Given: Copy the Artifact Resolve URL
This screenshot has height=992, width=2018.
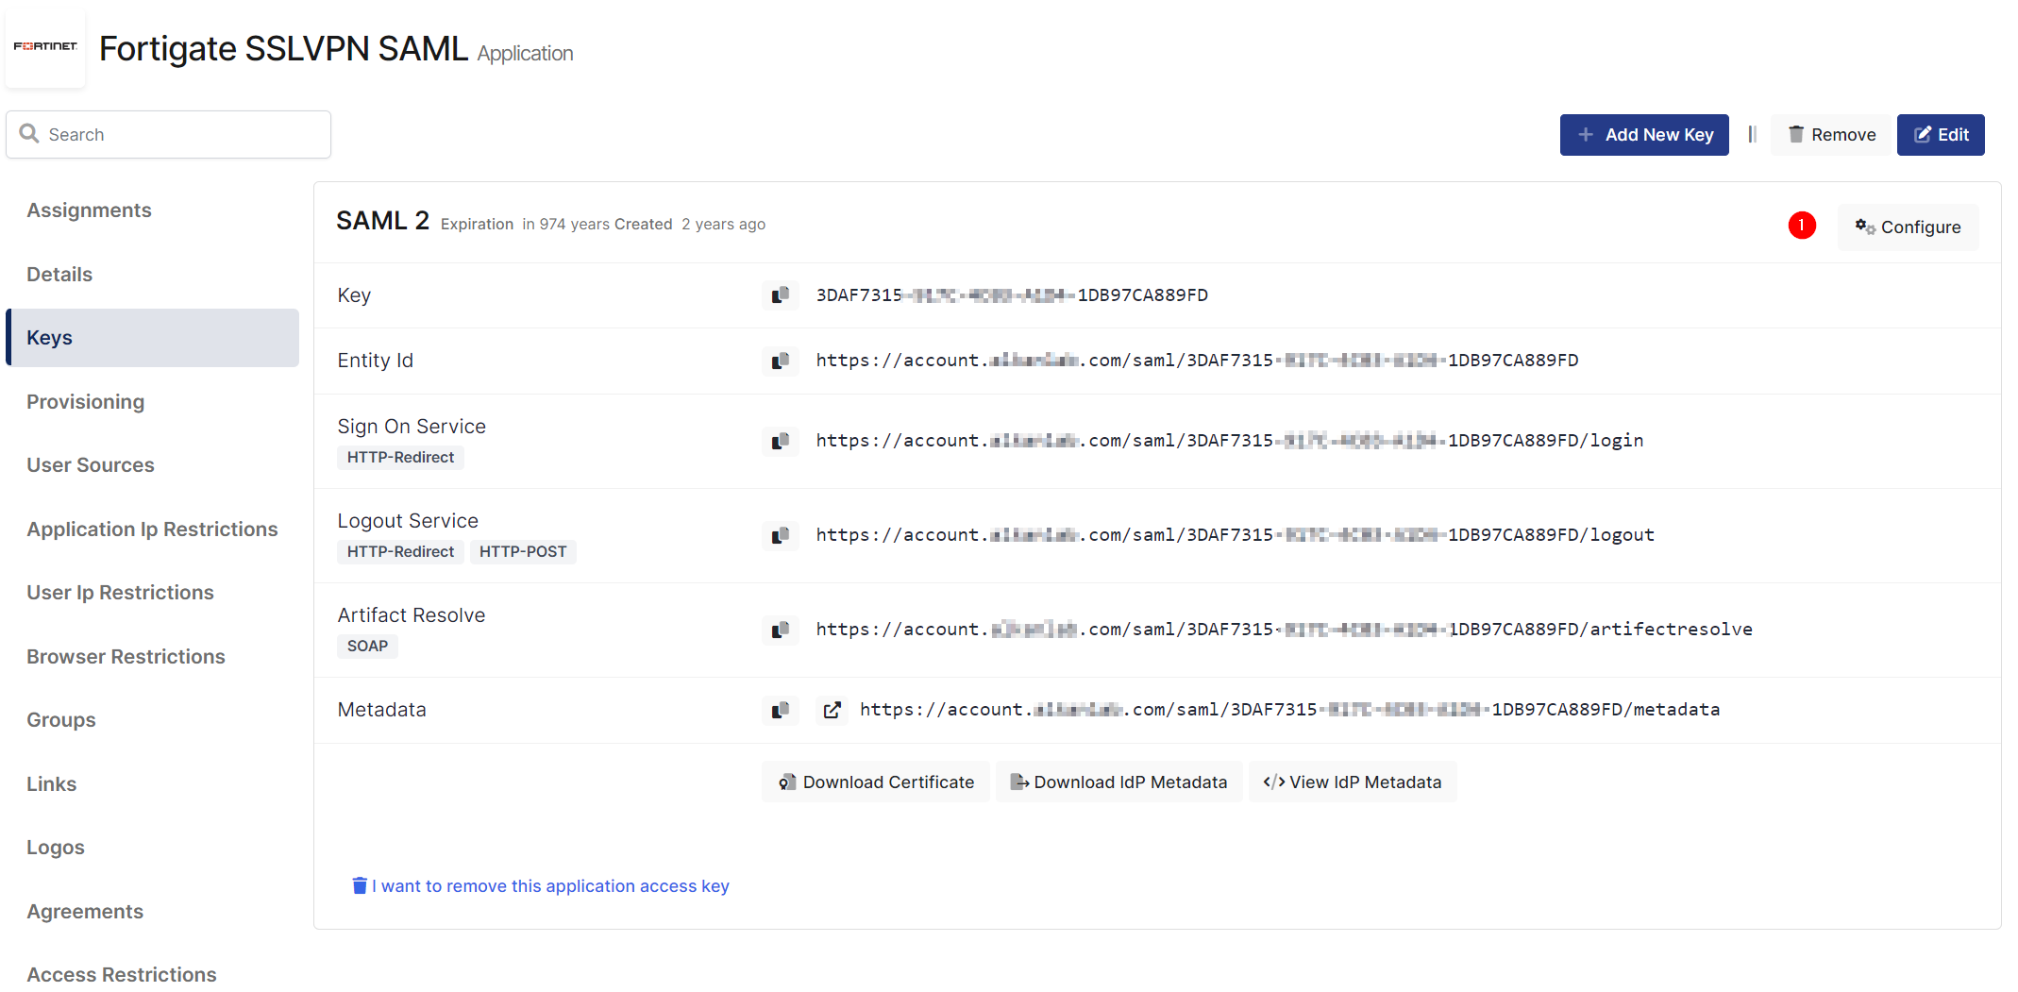Looking at the screenshot, I should pos(780,630).
